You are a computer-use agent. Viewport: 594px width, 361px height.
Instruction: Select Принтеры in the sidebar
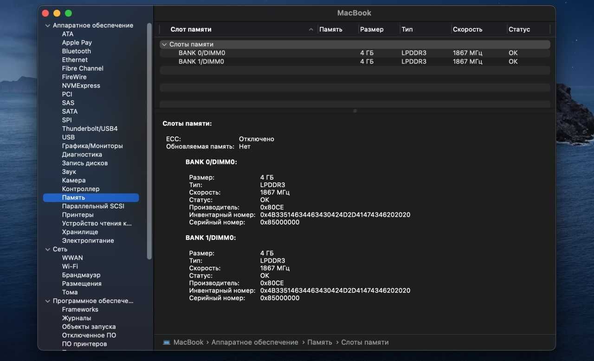tap(78, 215)
